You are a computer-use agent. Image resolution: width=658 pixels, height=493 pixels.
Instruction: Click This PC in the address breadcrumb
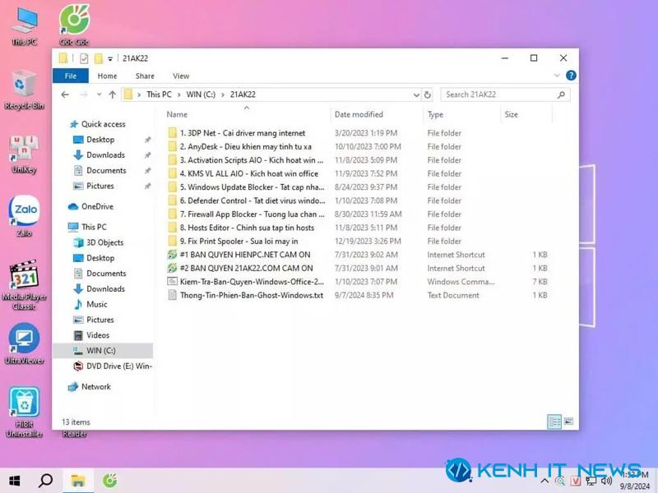pos(159,94)
